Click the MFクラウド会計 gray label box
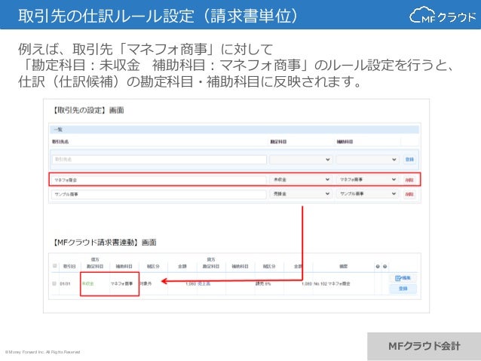481x361 pixels. click(x=424, y=346)
